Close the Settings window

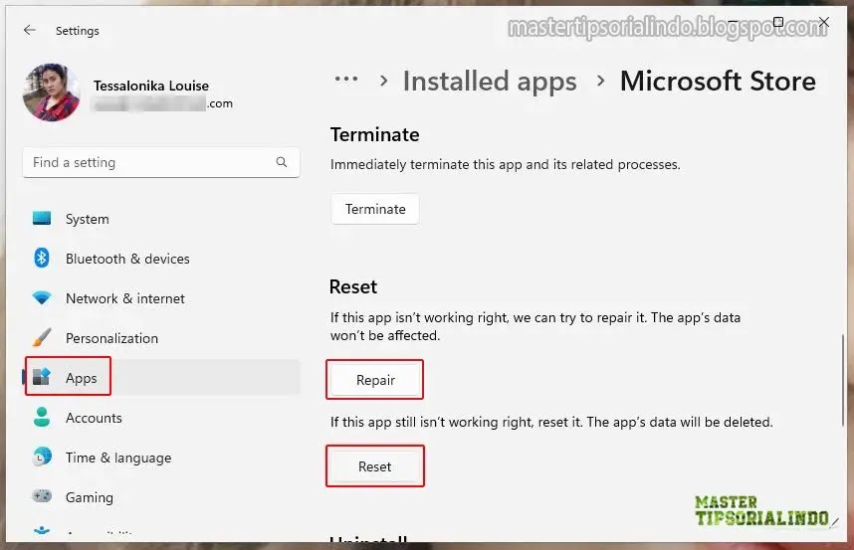824,22
